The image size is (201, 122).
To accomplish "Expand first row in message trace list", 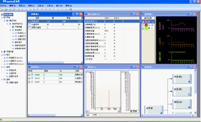I will click(x=29, y=75).
